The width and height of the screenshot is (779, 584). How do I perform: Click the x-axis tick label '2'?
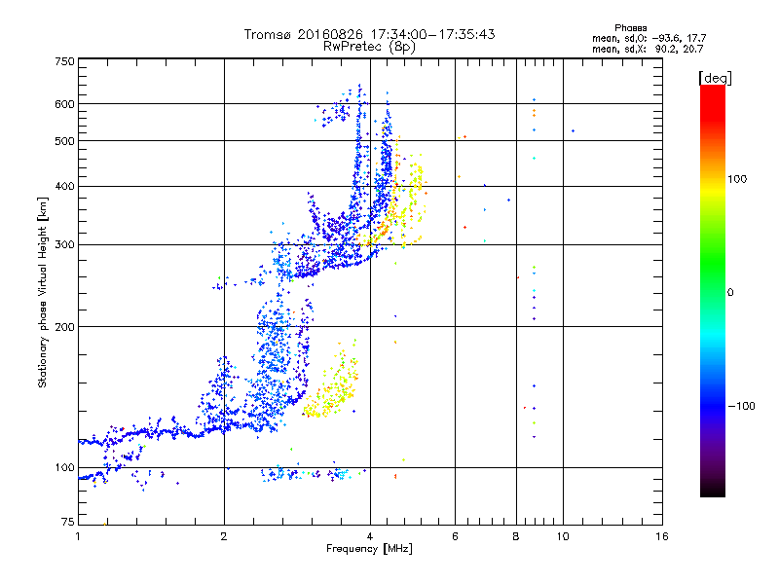tap(224, 536)
